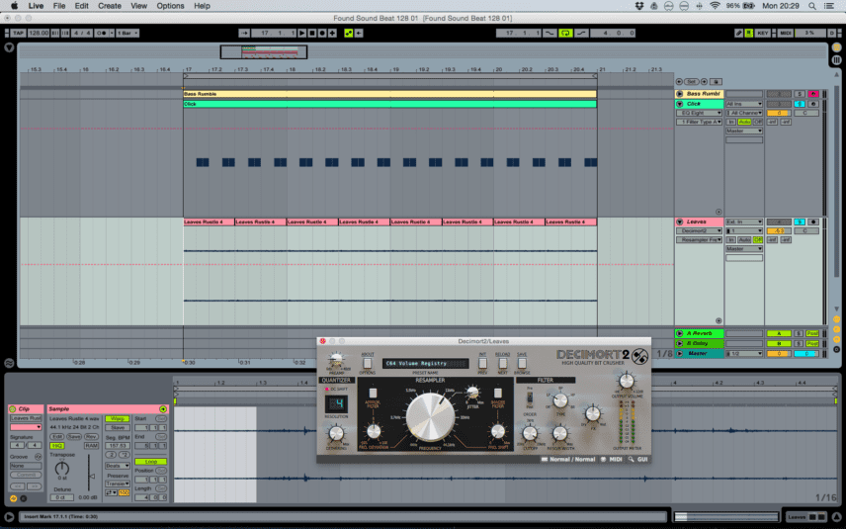
Task: Flip the Filter Order Pre/Post switch
Action: [x=530, y=397]
